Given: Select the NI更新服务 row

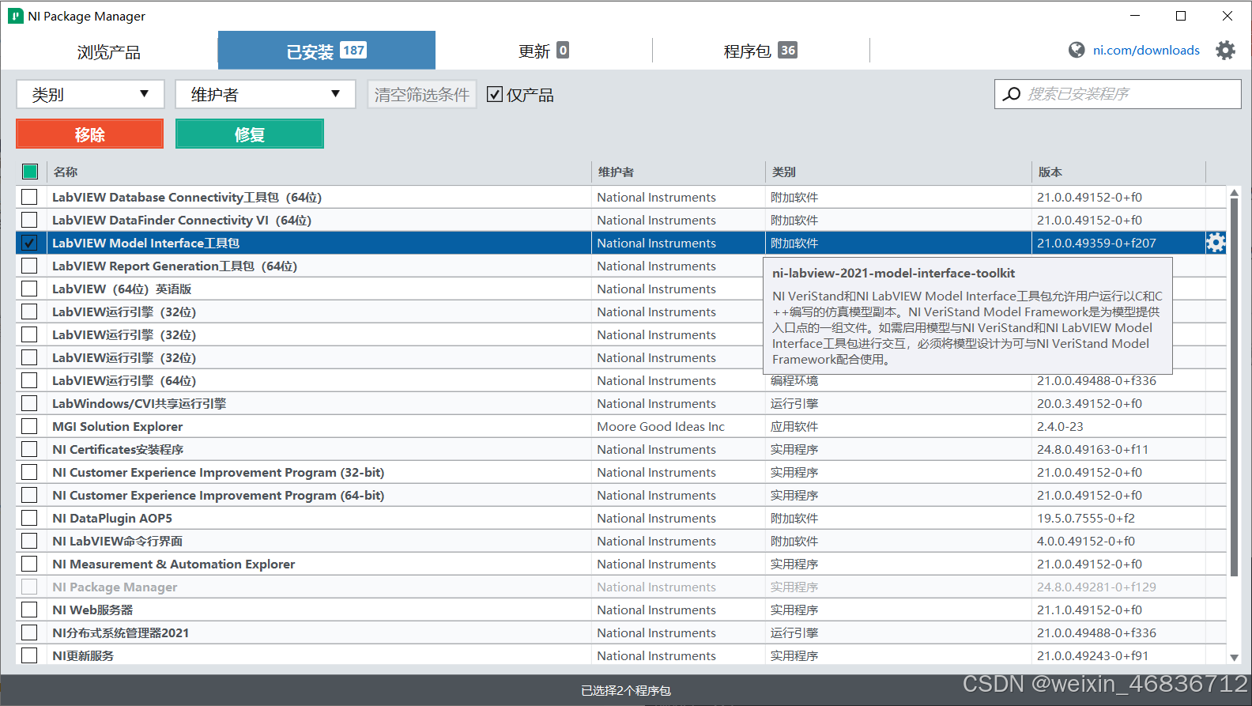Looking at the screenshot, I should coord(621,655).
